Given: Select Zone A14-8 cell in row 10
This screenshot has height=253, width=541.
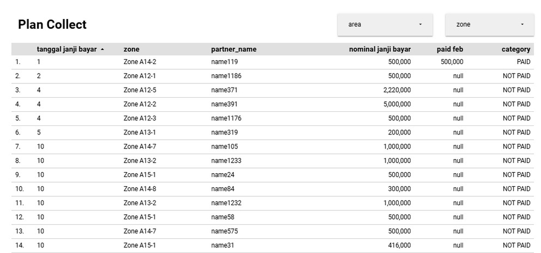Looking at the screenshot, I should coord(140,189).
